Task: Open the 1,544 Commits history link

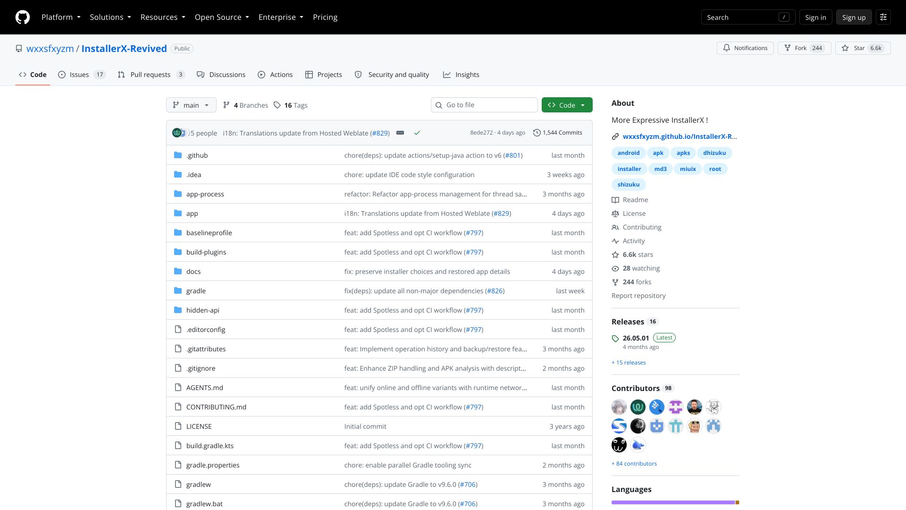Action: [558, 133]
